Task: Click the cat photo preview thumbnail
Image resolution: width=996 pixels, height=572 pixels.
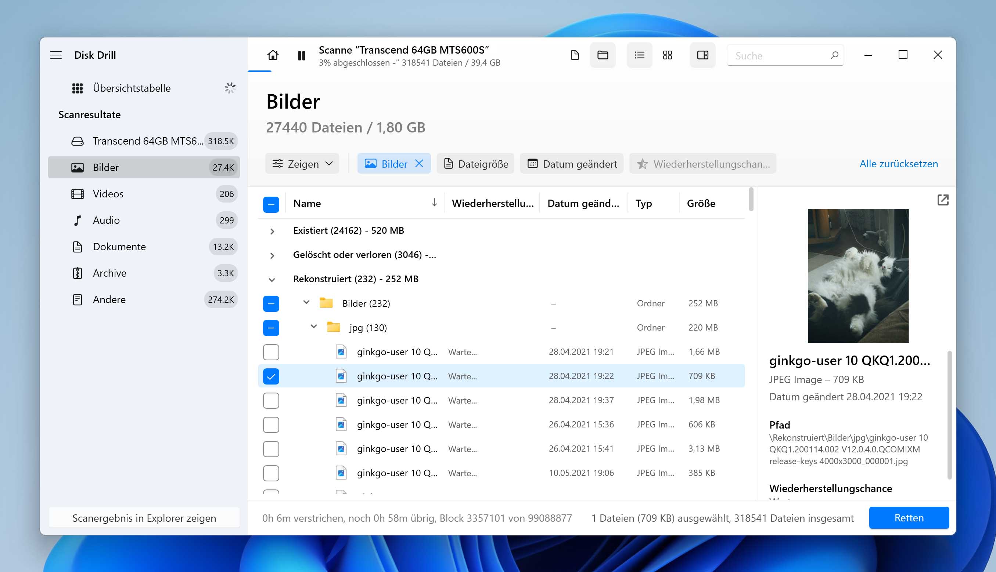Action: (x=858, y=276)
